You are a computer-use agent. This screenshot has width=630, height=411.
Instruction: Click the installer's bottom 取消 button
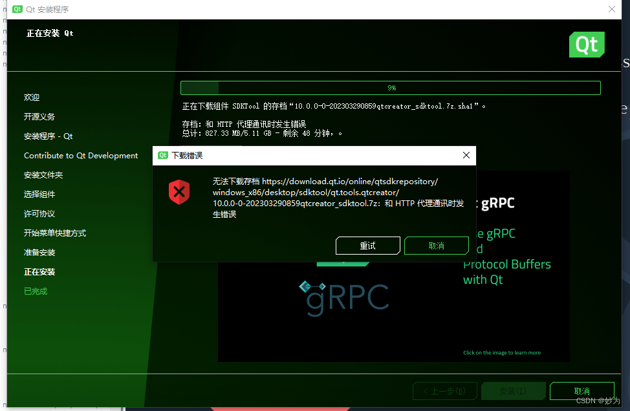pos(581,391)
